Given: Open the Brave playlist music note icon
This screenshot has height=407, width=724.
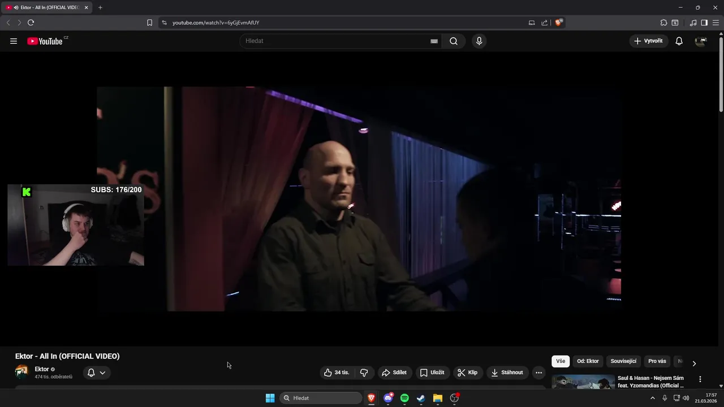Looking at the screenshot, I should click(x=693, y=23).
